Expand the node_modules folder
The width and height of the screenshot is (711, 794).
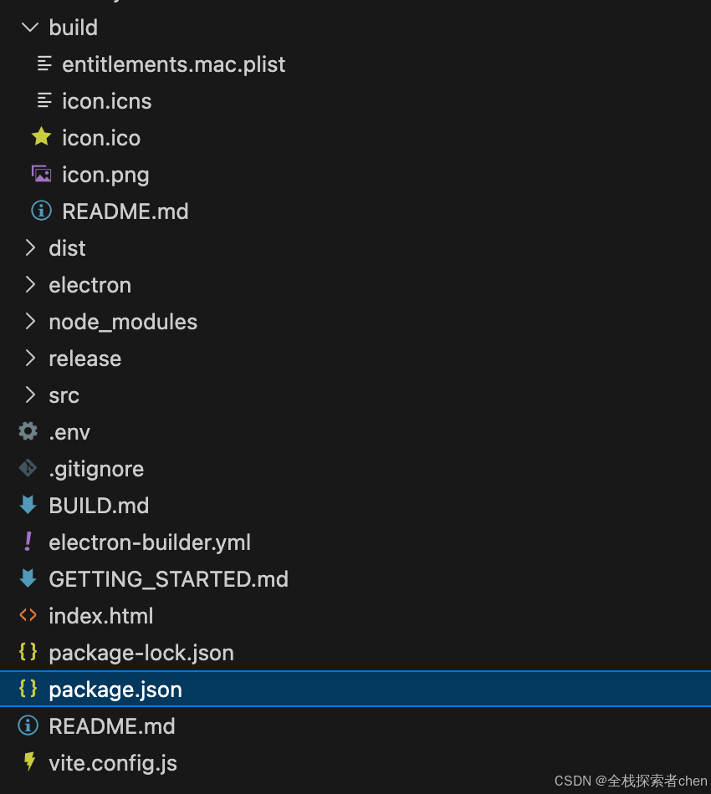pyautogui.click(x=122, y=321)
